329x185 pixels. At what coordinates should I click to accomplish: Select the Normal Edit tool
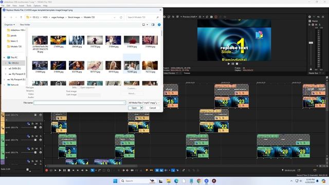[93, 170]
